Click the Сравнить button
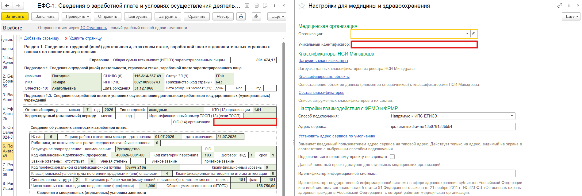The image size is (582, 196). click(197, 16)
